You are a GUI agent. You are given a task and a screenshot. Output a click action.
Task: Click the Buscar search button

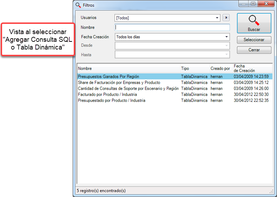coord(254,23)
